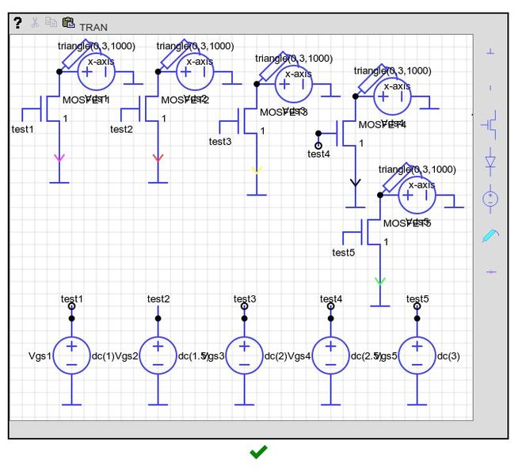The height and width of the screenshot is (475, 522).
Task: Select the Vgs1 dc(1) voltage source
Action: [72, 356]
